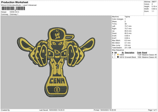Select the 'Color changes:' label
158x112 pixels.
(118, 19)
